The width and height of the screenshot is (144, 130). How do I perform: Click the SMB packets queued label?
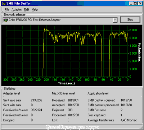(x=102, y=100)
